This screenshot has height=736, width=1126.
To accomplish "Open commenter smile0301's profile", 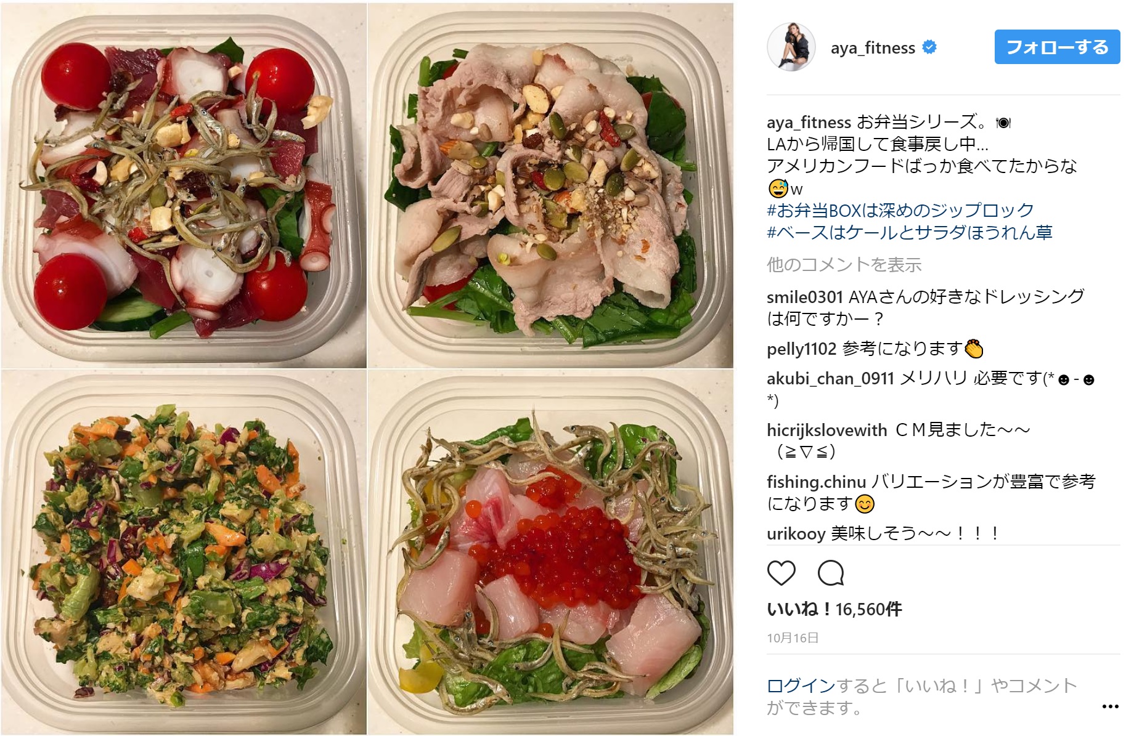I will (804, 297).
